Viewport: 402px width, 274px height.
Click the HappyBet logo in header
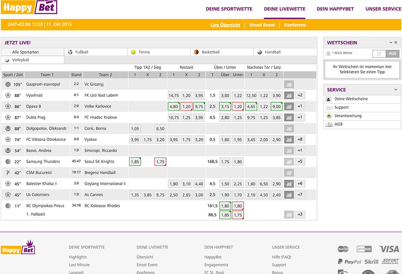pyautogui.click(x=29, y=7)
